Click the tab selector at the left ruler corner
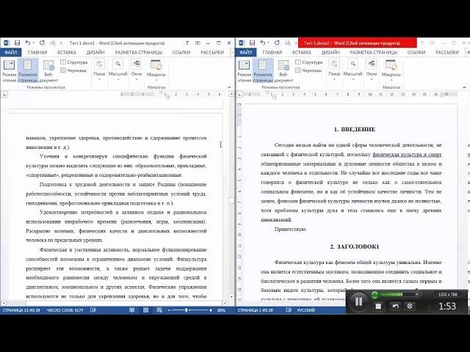Viewport: 470px width, 352px height. (4, 95)
